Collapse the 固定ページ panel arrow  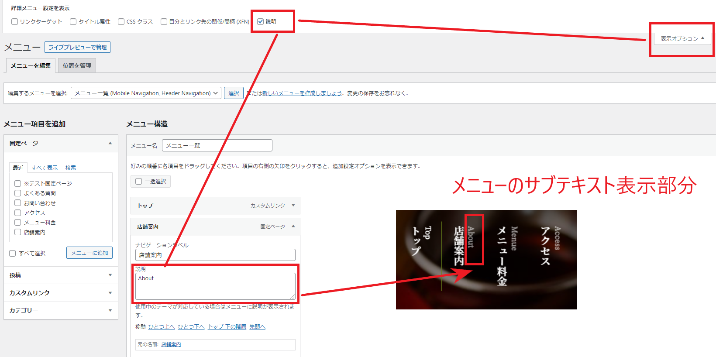(110, 143)
